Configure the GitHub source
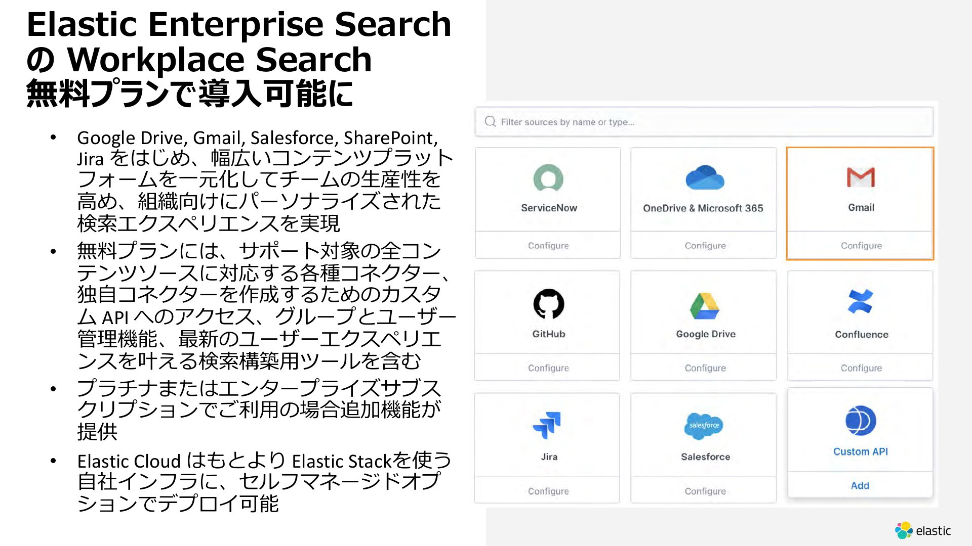 click(x=548, y=368)
